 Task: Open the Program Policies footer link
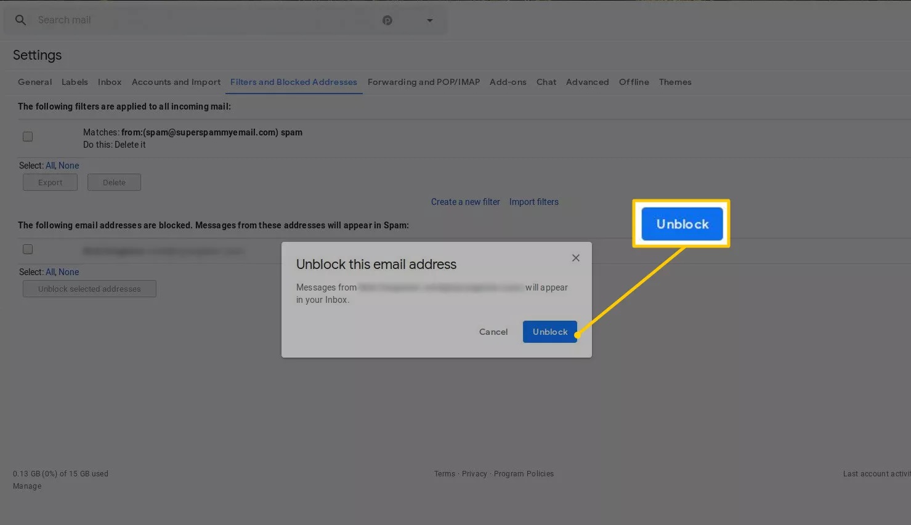click(x=524, y=474)
